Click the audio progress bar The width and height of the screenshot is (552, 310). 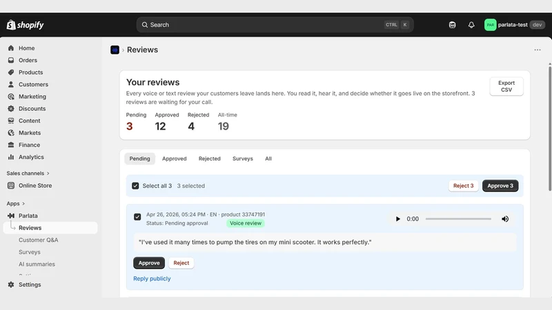458,219
